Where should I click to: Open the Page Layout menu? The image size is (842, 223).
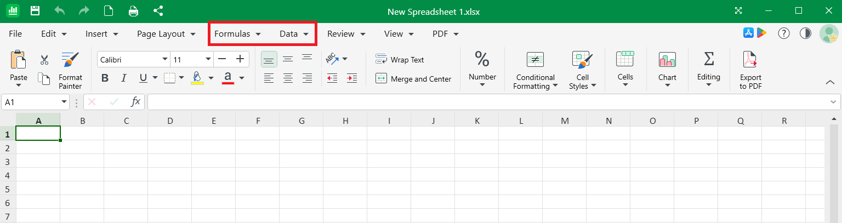tap(166, 34)
